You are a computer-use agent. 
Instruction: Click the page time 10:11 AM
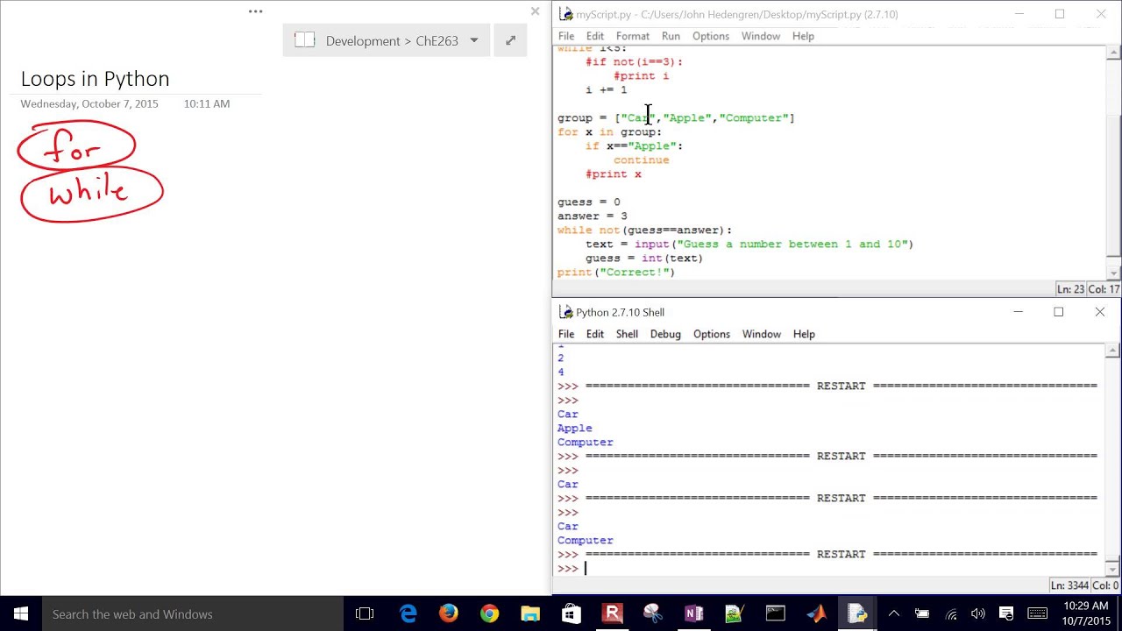207,103
